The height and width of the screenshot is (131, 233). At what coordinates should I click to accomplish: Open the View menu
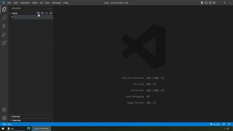pyautogui.click(x=35, y=3)
